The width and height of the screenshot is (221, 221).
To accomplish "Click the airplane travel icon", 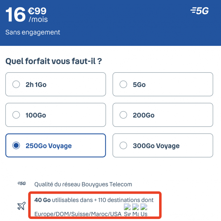I will tap(21, 206).
